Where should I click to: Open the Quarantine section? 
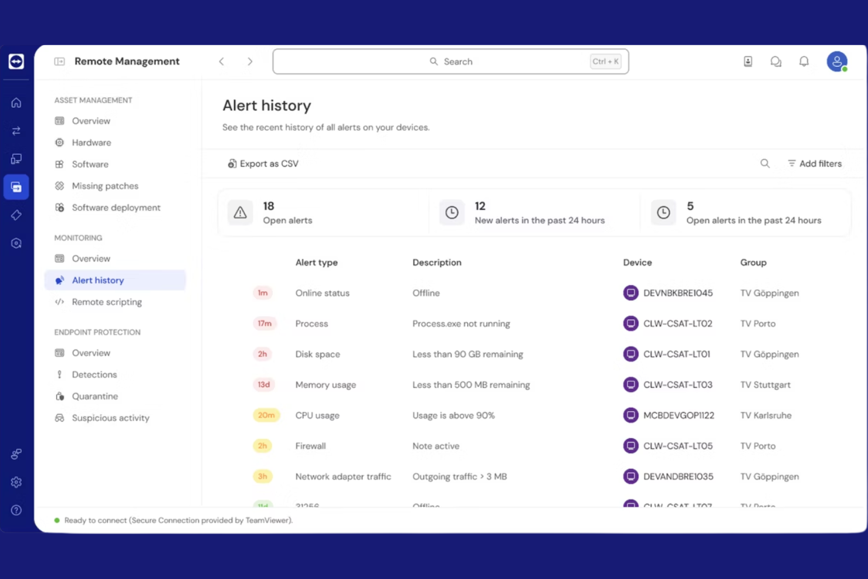[94, 397]
